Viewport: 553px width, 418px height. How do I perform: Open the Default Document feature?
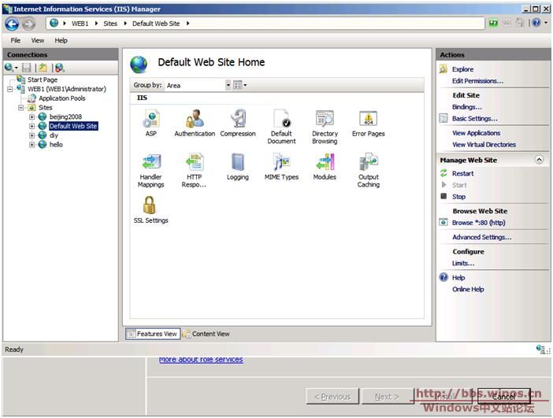(281, 127)
